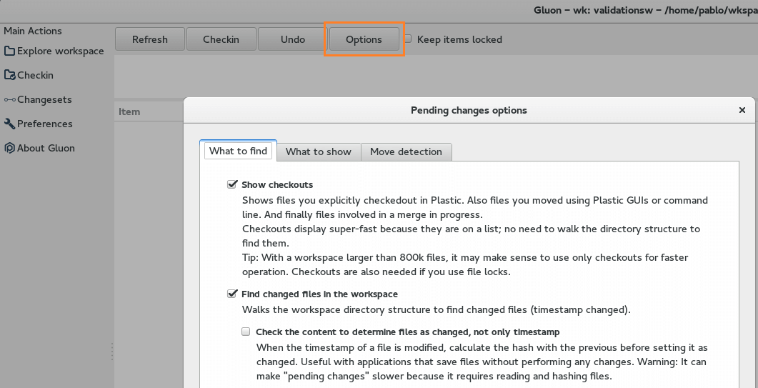Select the What to find tab
Screen dimensions: 758x388
[239, 151]
